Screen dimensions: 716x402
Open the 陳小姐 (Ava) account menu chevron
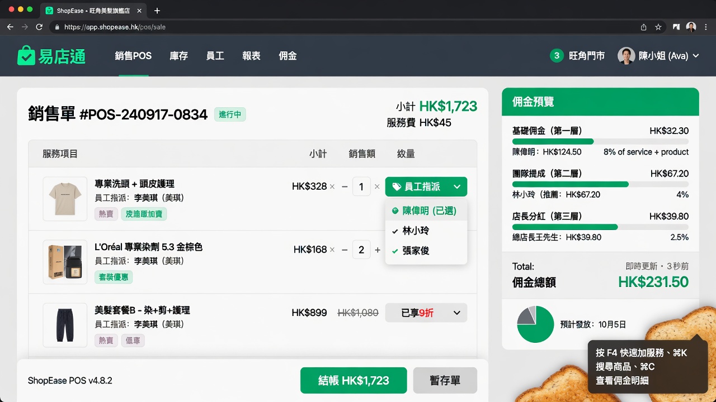click(x=696, y=56)
